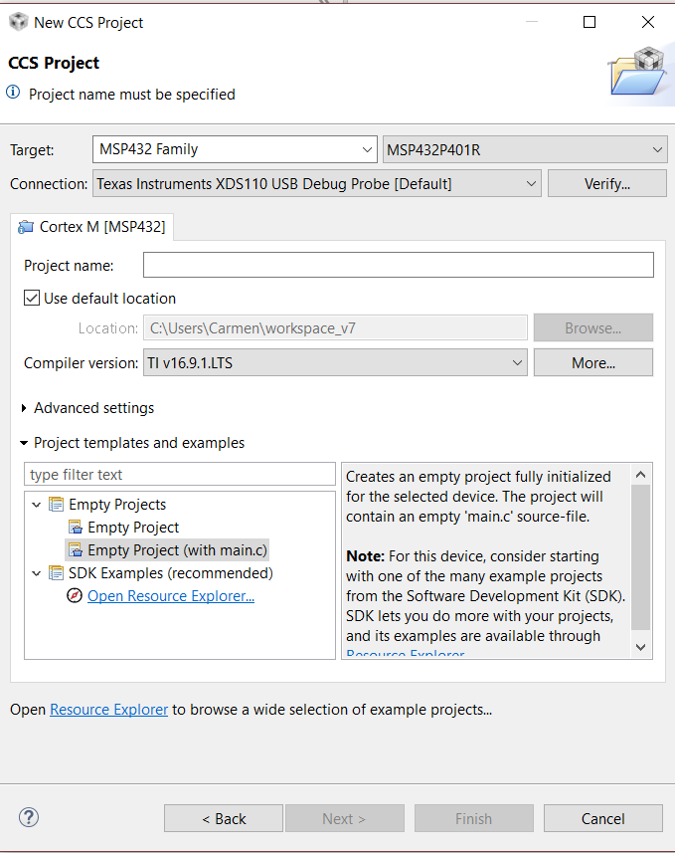
Task: Toggle the Use default location checkbox
Action: click(32, 298)
